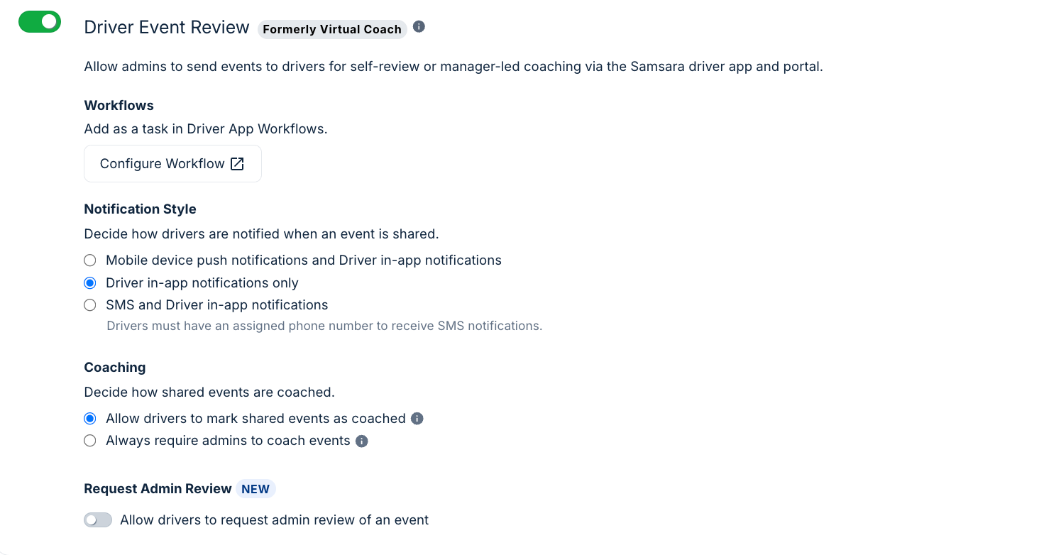Click the external link icon in Configure Workflow button

point(237,163)
